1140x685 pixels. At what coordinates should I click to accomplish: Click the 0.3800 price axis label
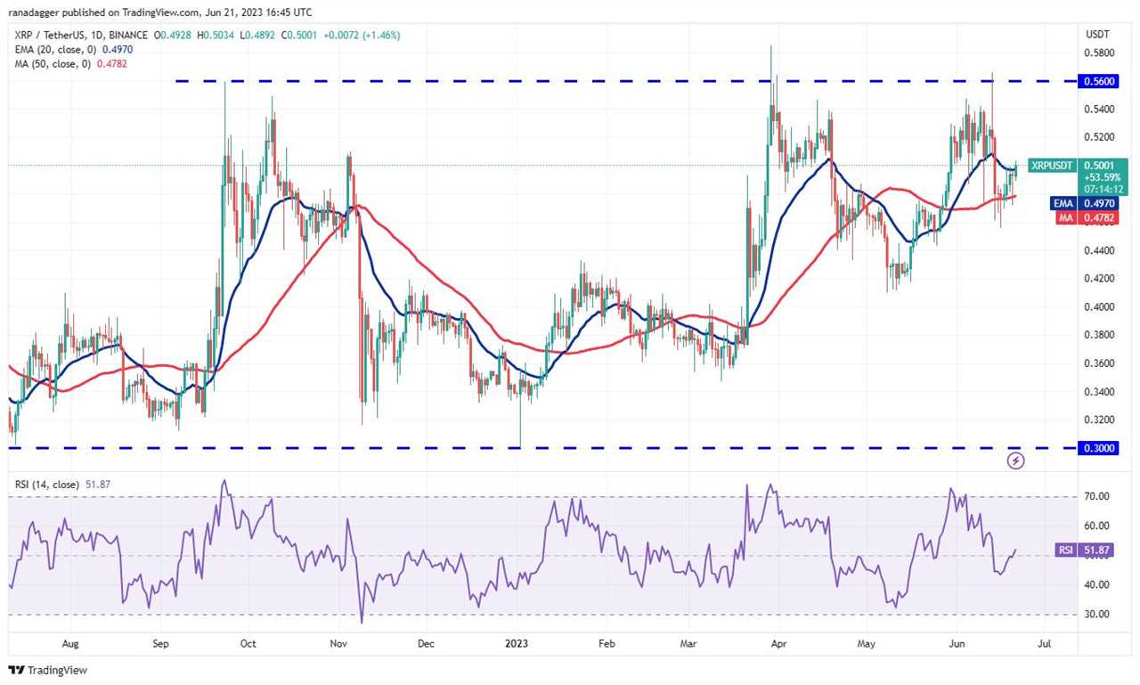click(x=1099, y=335)
